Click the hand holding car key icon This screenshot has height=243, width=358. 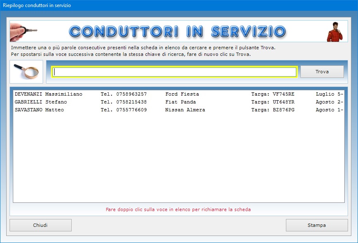tap(24, 31)
